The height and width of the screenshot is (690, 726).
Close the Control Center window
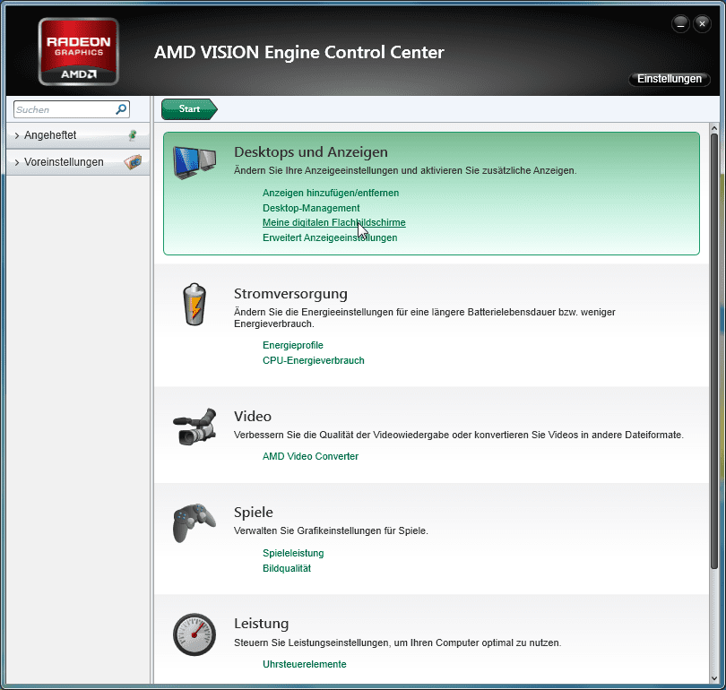[x=702, y=23]
